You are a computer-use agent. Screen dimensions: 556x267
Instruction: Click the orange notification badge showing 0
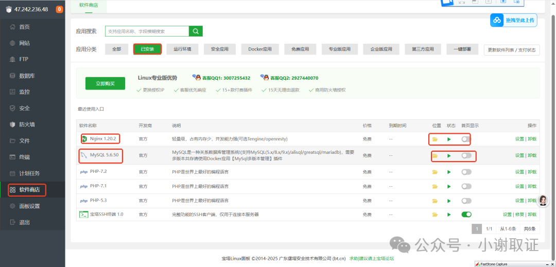(x=60, y=9)
